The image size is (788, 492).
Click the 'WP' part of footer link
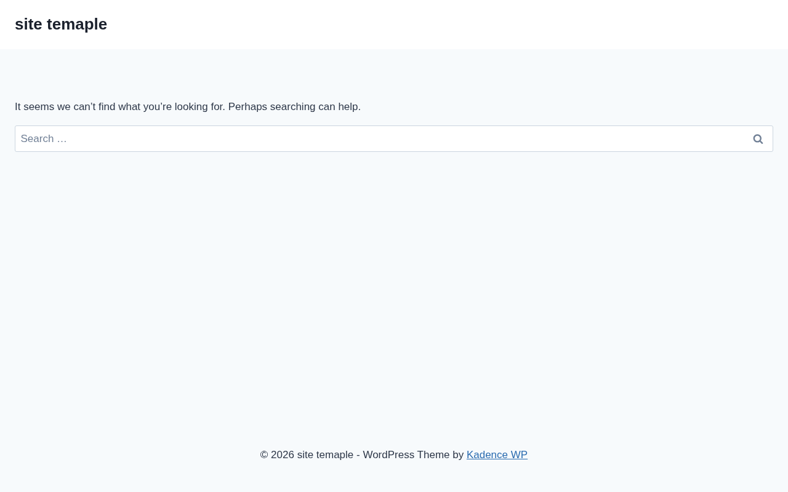[519, 455]
